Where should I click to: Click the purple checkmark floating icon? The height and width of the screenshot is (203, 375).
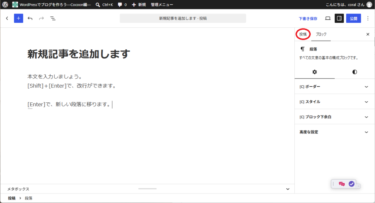click(x=351, y=184)
